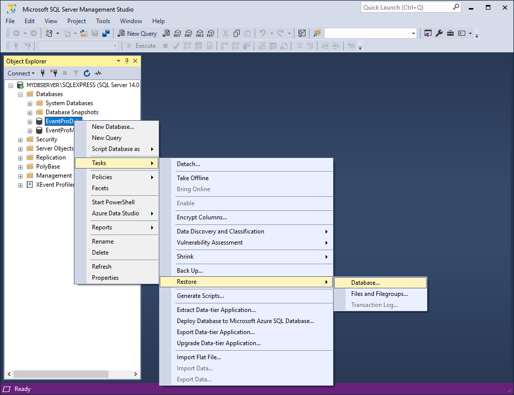
Task: Choose Script Database as submenu
Action: tap(117, 149)
